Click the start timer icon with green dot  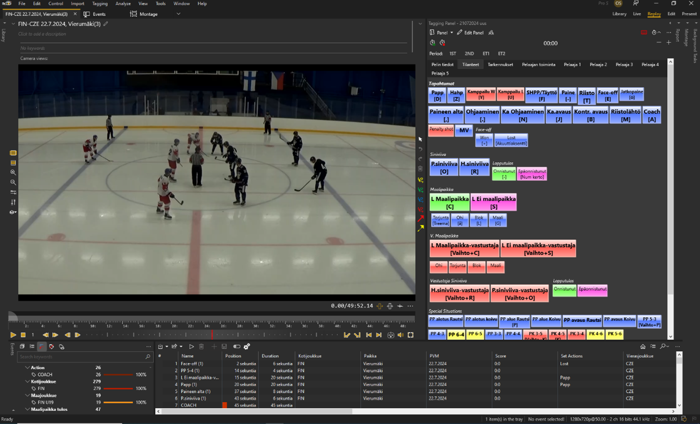pos(433,43)
